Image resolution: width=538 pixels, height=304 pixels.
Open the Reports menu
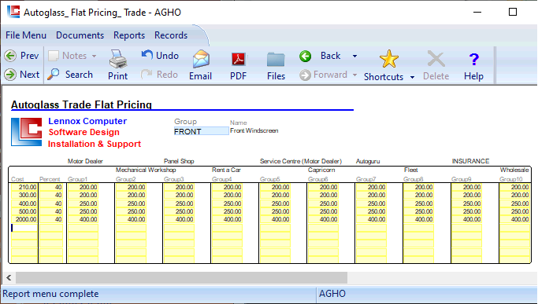click(x=129, y=35)
